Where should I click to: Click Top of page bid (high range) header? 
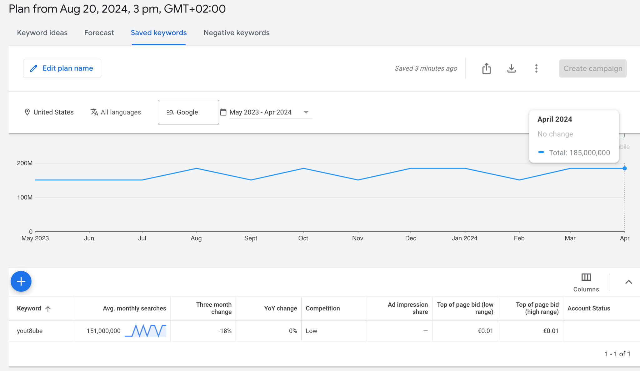pos(537,308)
